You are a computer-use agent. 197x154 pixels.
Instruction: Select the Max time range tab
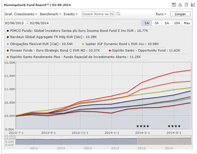point(187,23)
